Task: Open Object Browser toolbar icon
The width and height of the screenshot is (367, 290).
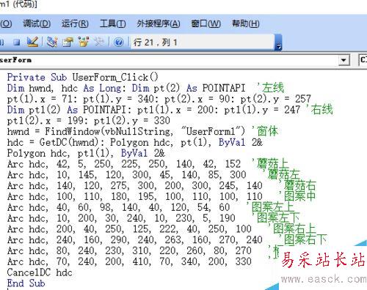Action: point(84,42)
